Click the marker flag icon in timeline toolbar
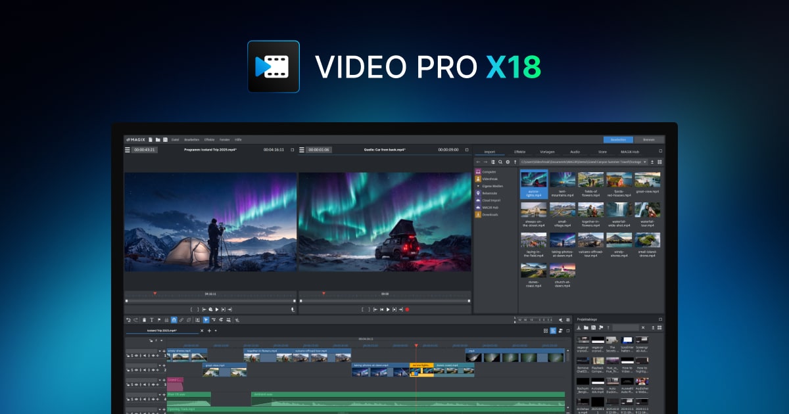The image size is (789, 414). [159, 320]
